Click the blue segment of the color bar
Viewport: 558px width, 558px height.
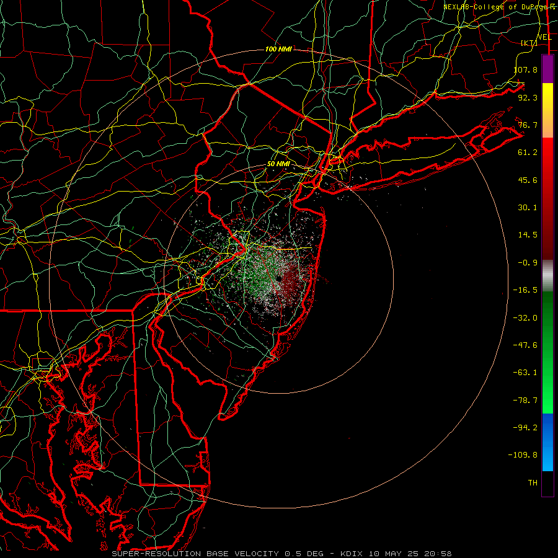click(x=547, y=442)
